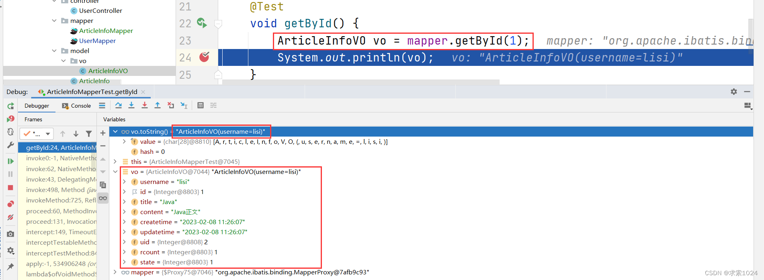Click the Step Out icon
The height and width of the screenshot is (280, 764).
158,105
